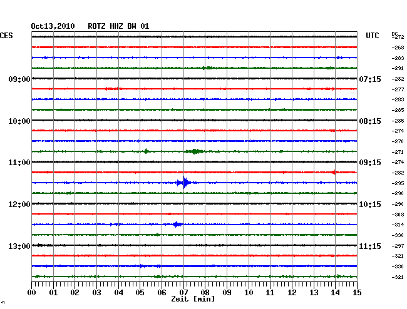Click the Zeit [min] axis title

[193, 299]
